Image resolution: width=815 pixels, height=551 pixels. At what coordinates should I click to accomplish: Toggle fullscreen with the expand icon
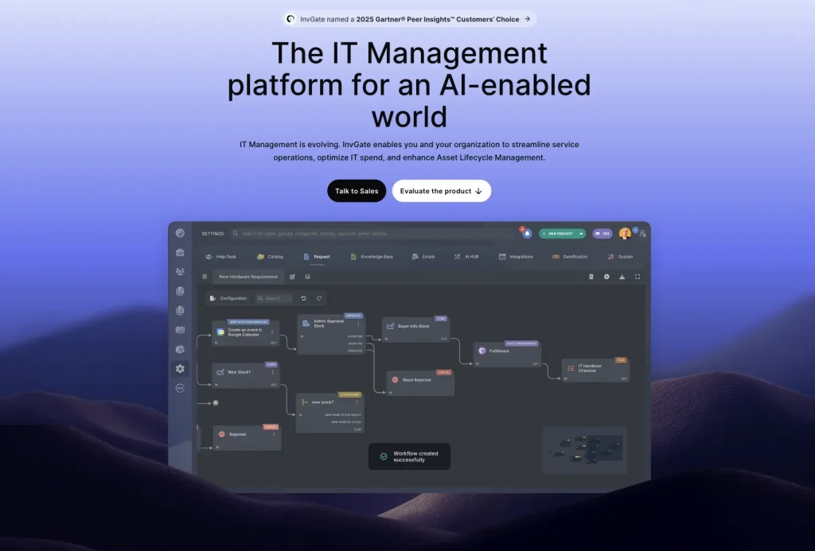coord(638,277)
